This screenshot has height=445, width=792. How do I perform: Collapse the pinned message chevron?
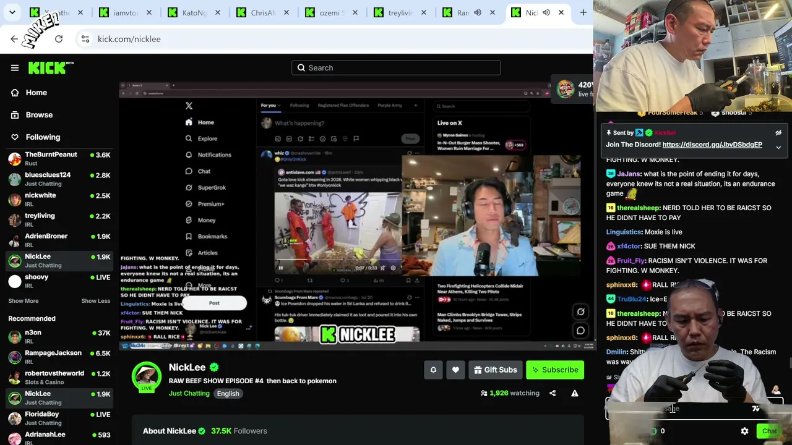click(x=778, y=148)
